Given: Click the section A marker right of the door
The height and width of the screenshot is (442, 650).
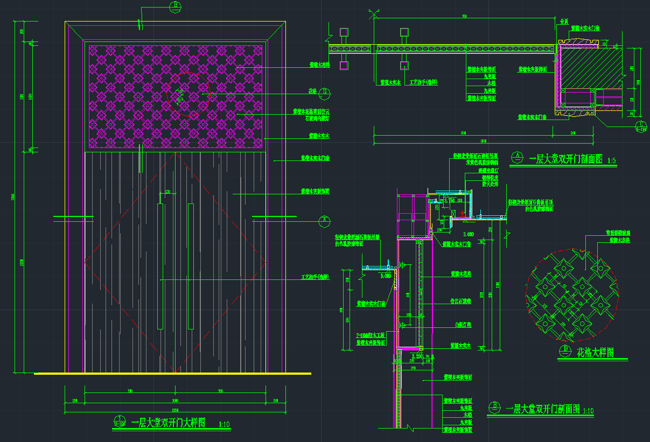Looking at the screenshot, I should click(324, 220).
